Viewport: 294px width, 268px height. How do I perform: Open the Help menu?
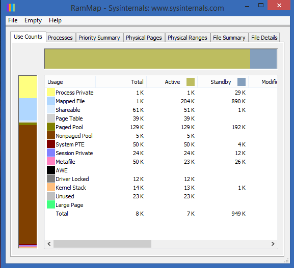(55, 20)
